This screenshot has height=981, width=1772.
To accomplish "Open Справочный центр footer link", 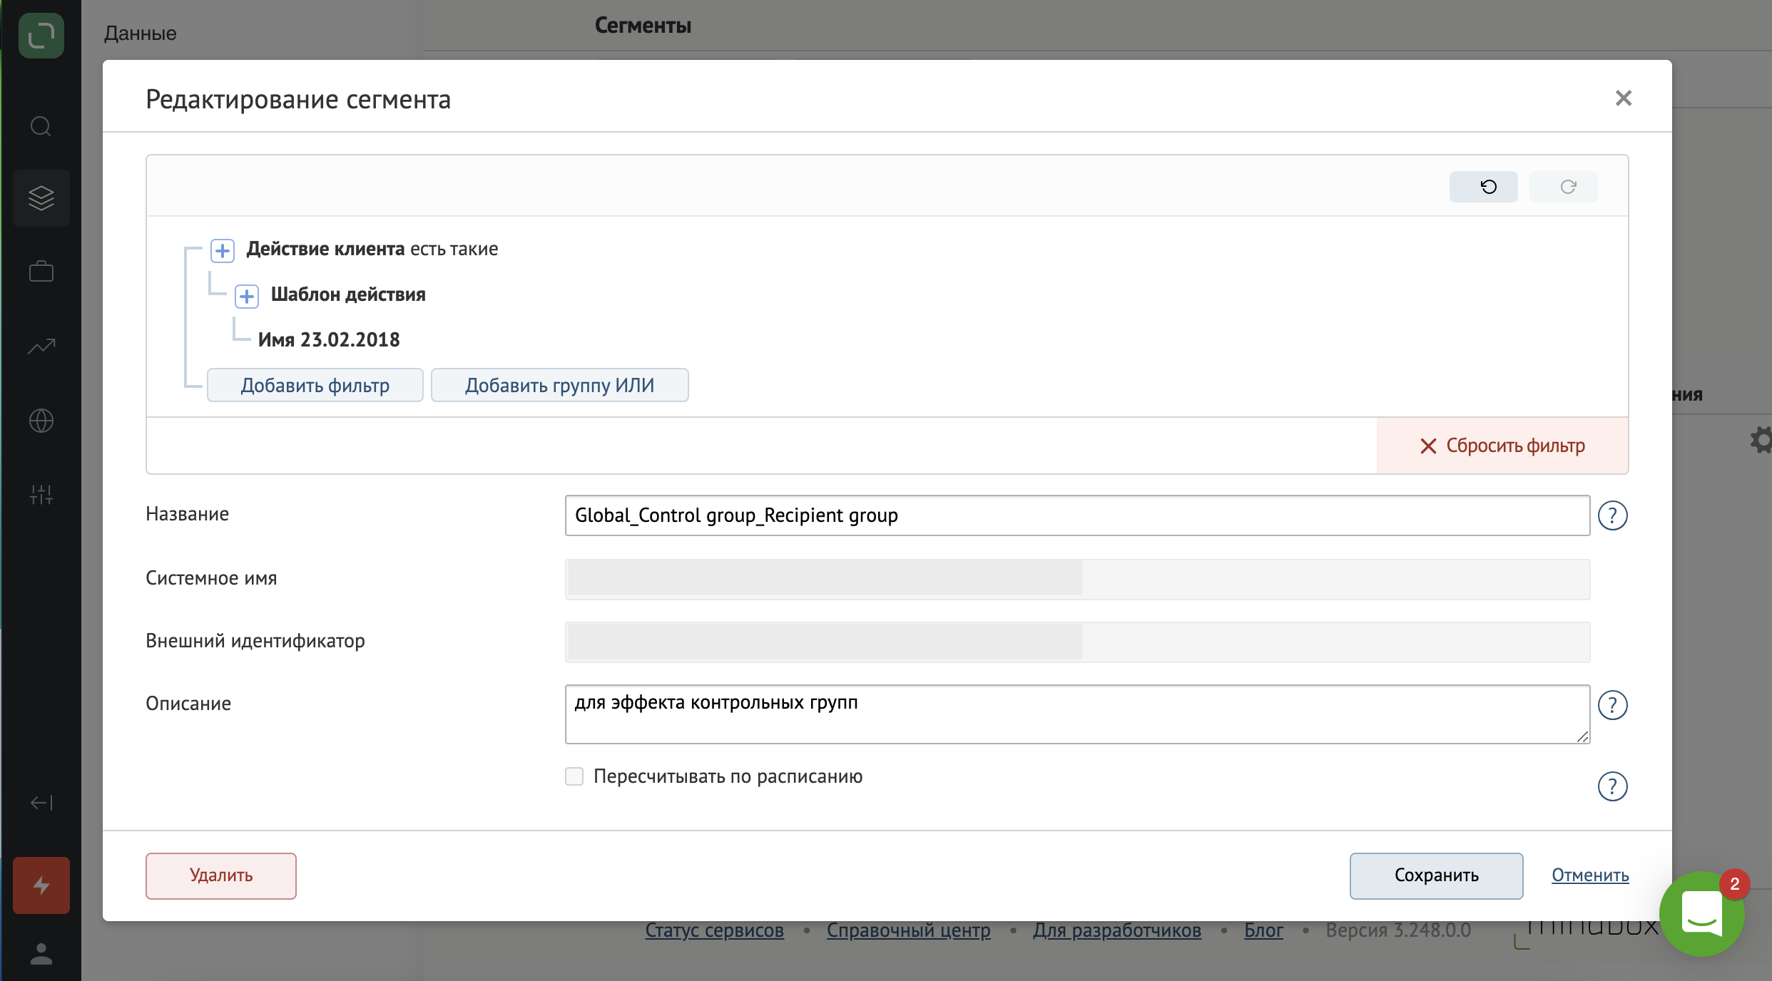I will [909, 930].
